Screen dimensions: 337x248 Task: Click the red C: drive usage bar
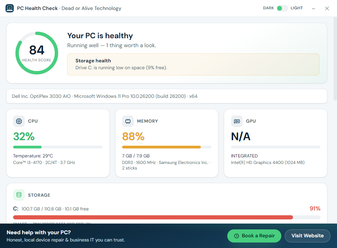(166, 217)
